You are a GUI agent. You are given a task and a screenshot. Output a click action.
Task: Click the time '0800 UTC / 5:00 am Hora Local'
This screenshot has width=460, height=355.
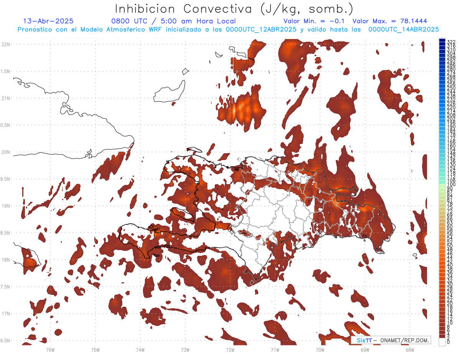click(174, 21)
